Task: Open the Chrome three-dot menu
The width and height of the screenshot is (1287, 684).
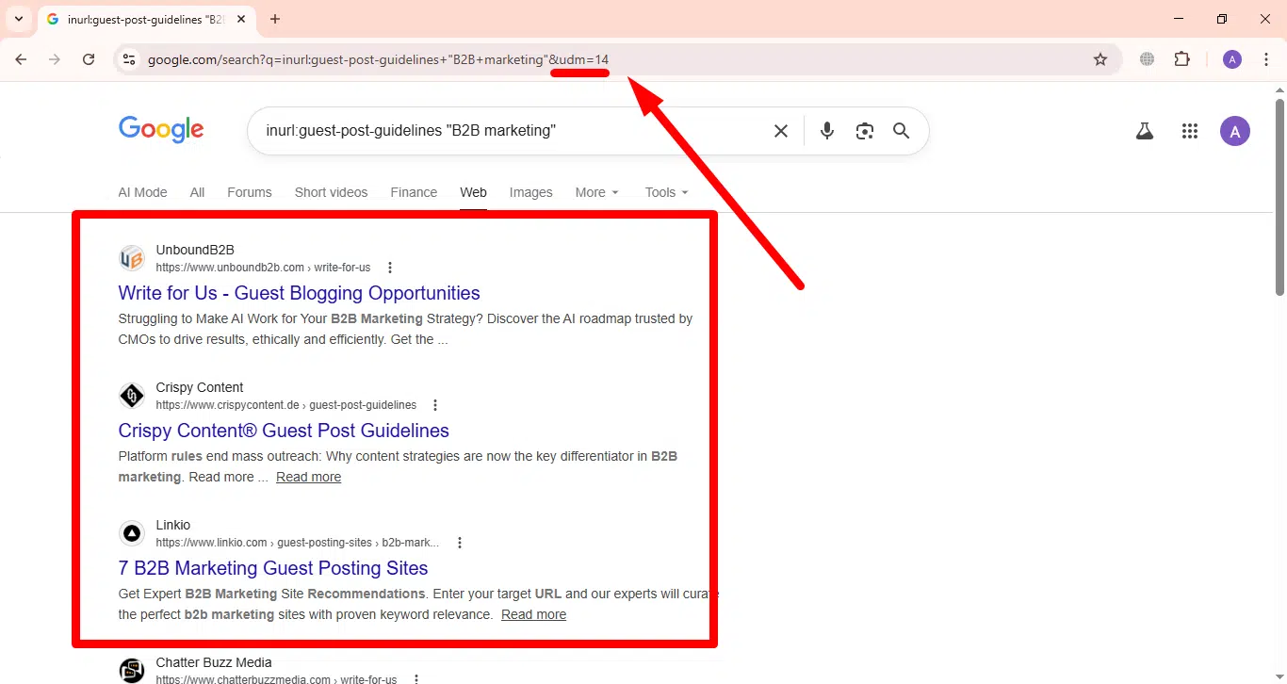Action: tap(1266, 59)
